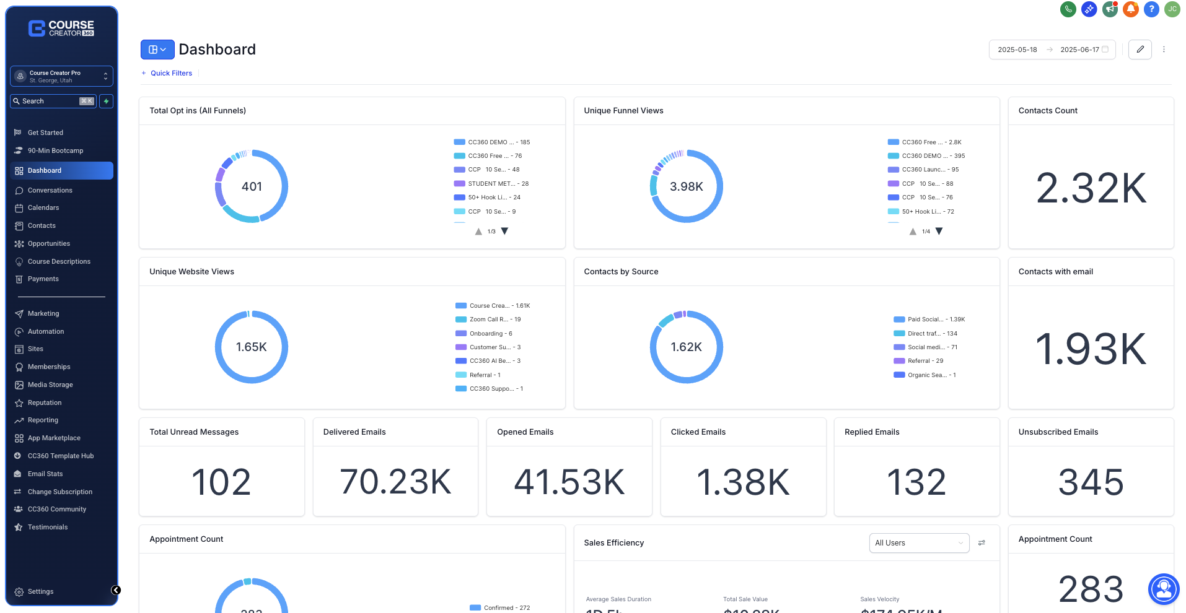Open notifications via the bell icon
1186x613 pixels.
tap(1130, 9)
